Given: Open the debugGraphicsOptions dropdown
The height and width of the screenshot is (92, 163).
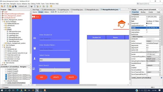Looking at the screenshot, I should 153,61.
